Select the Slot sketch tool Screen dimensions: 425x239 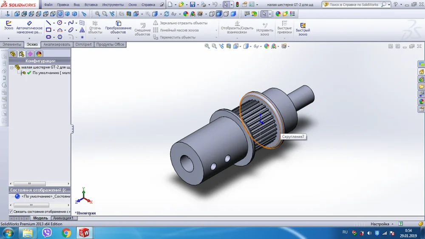(48, 37)
